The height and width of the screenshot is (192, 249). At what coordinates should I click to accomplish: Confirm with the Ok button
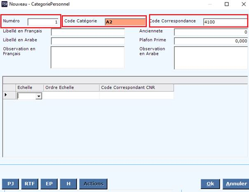click(x=210, y=184)
